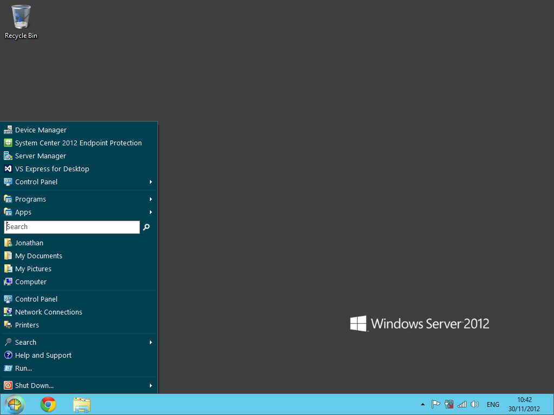Expand the Shut Down... options

[79, 385]
